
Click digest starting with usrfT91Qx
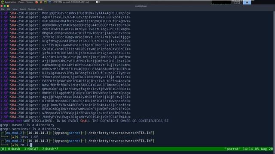(86, 45)
